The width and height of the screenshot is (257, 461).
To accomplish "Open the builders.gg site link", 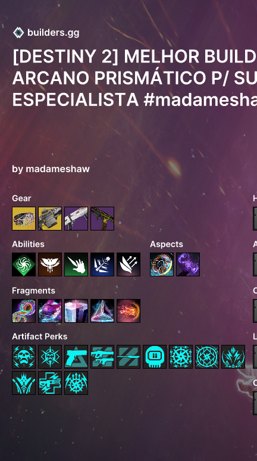I will [x=53, y=33].
